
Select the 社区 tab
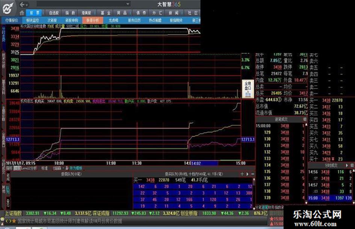tap(193, 13)
